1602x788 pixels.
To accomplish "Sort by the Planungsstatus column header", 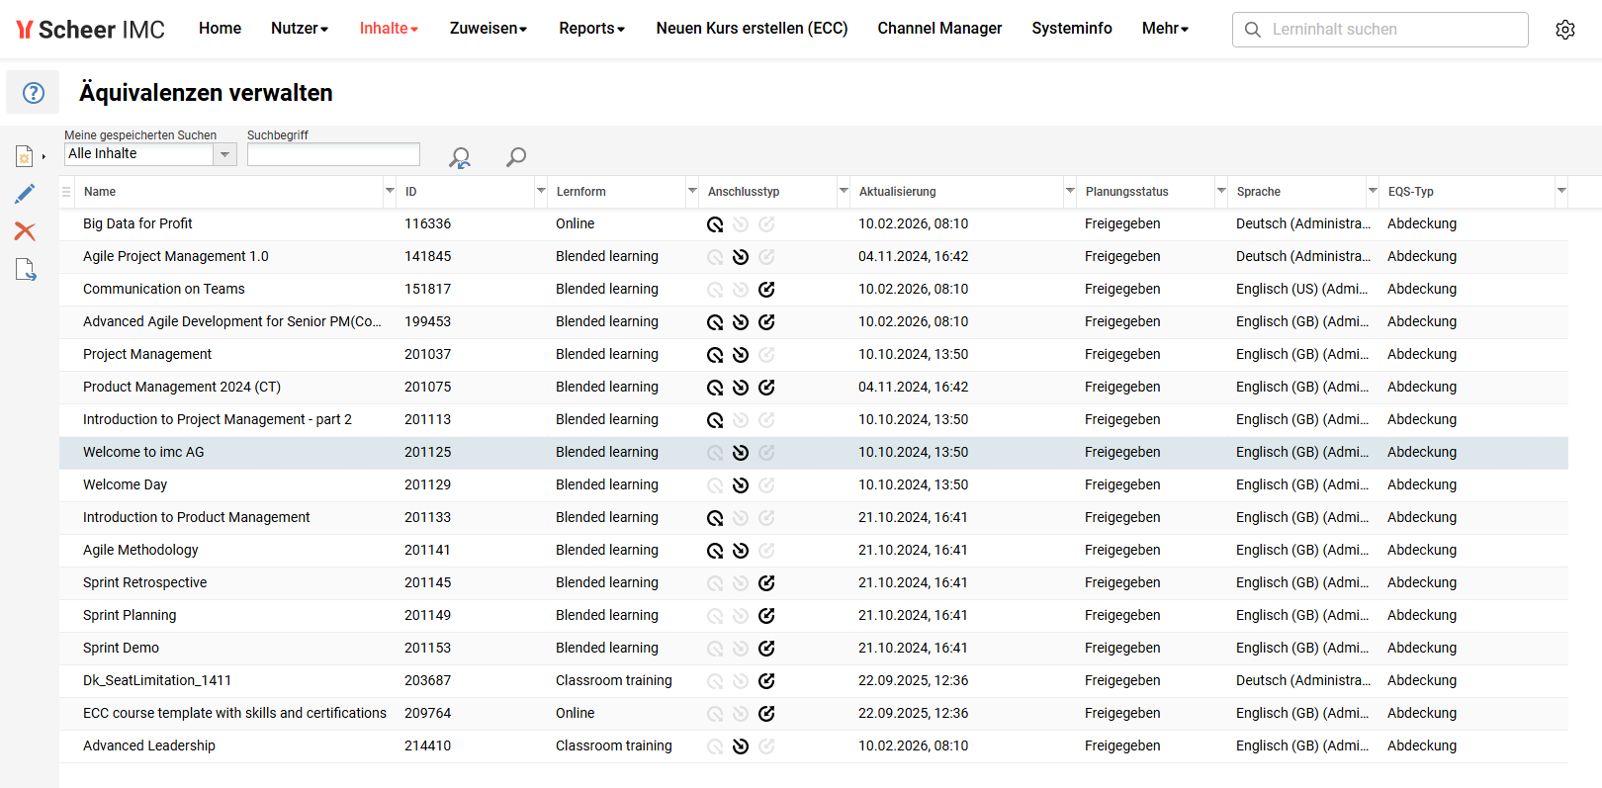I will [x=1127, y=192].
